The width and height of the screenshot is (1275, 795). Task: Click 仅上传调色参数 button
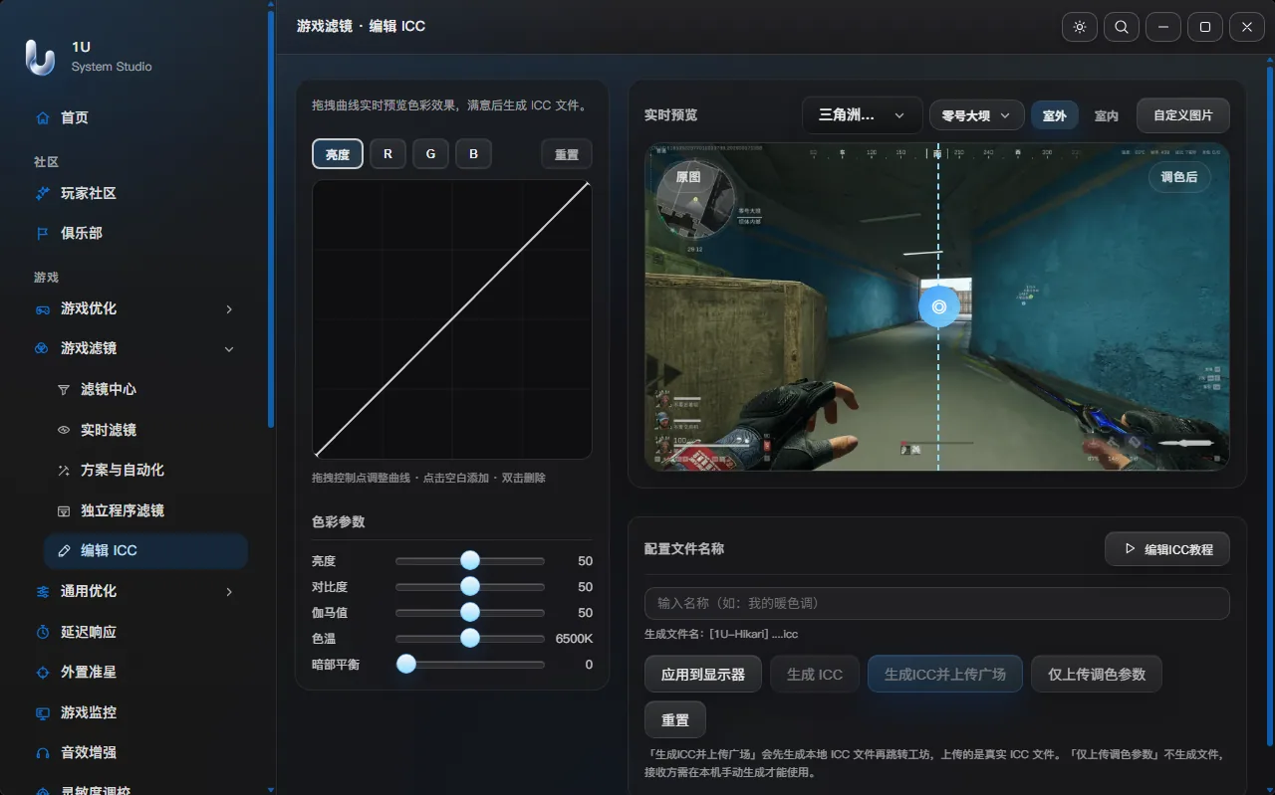pyautogui.click(x=1097, y=674)
